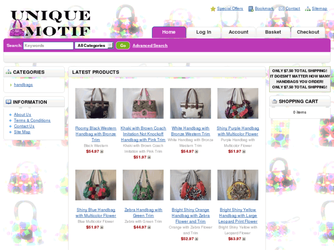Click the Keywords search input field

click(x=48, y=45)
